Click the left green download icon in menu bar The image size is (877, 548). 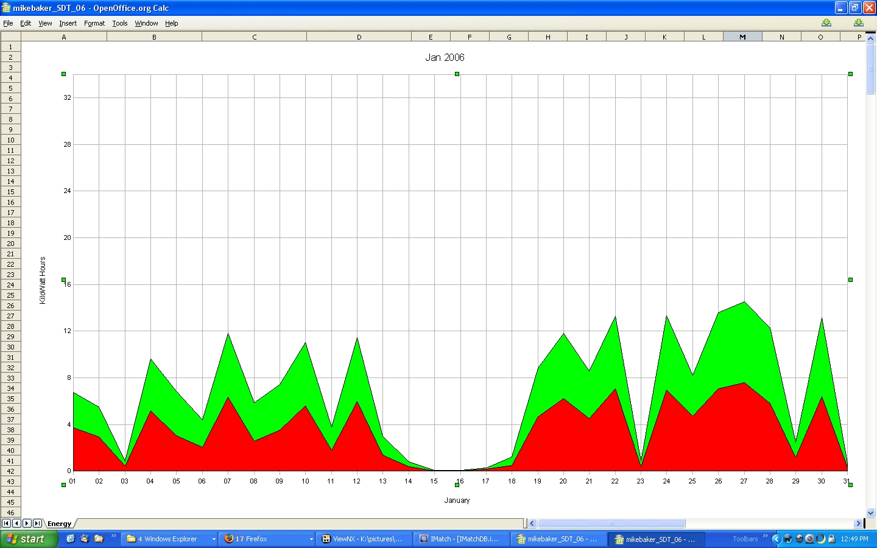click(826, 23)
